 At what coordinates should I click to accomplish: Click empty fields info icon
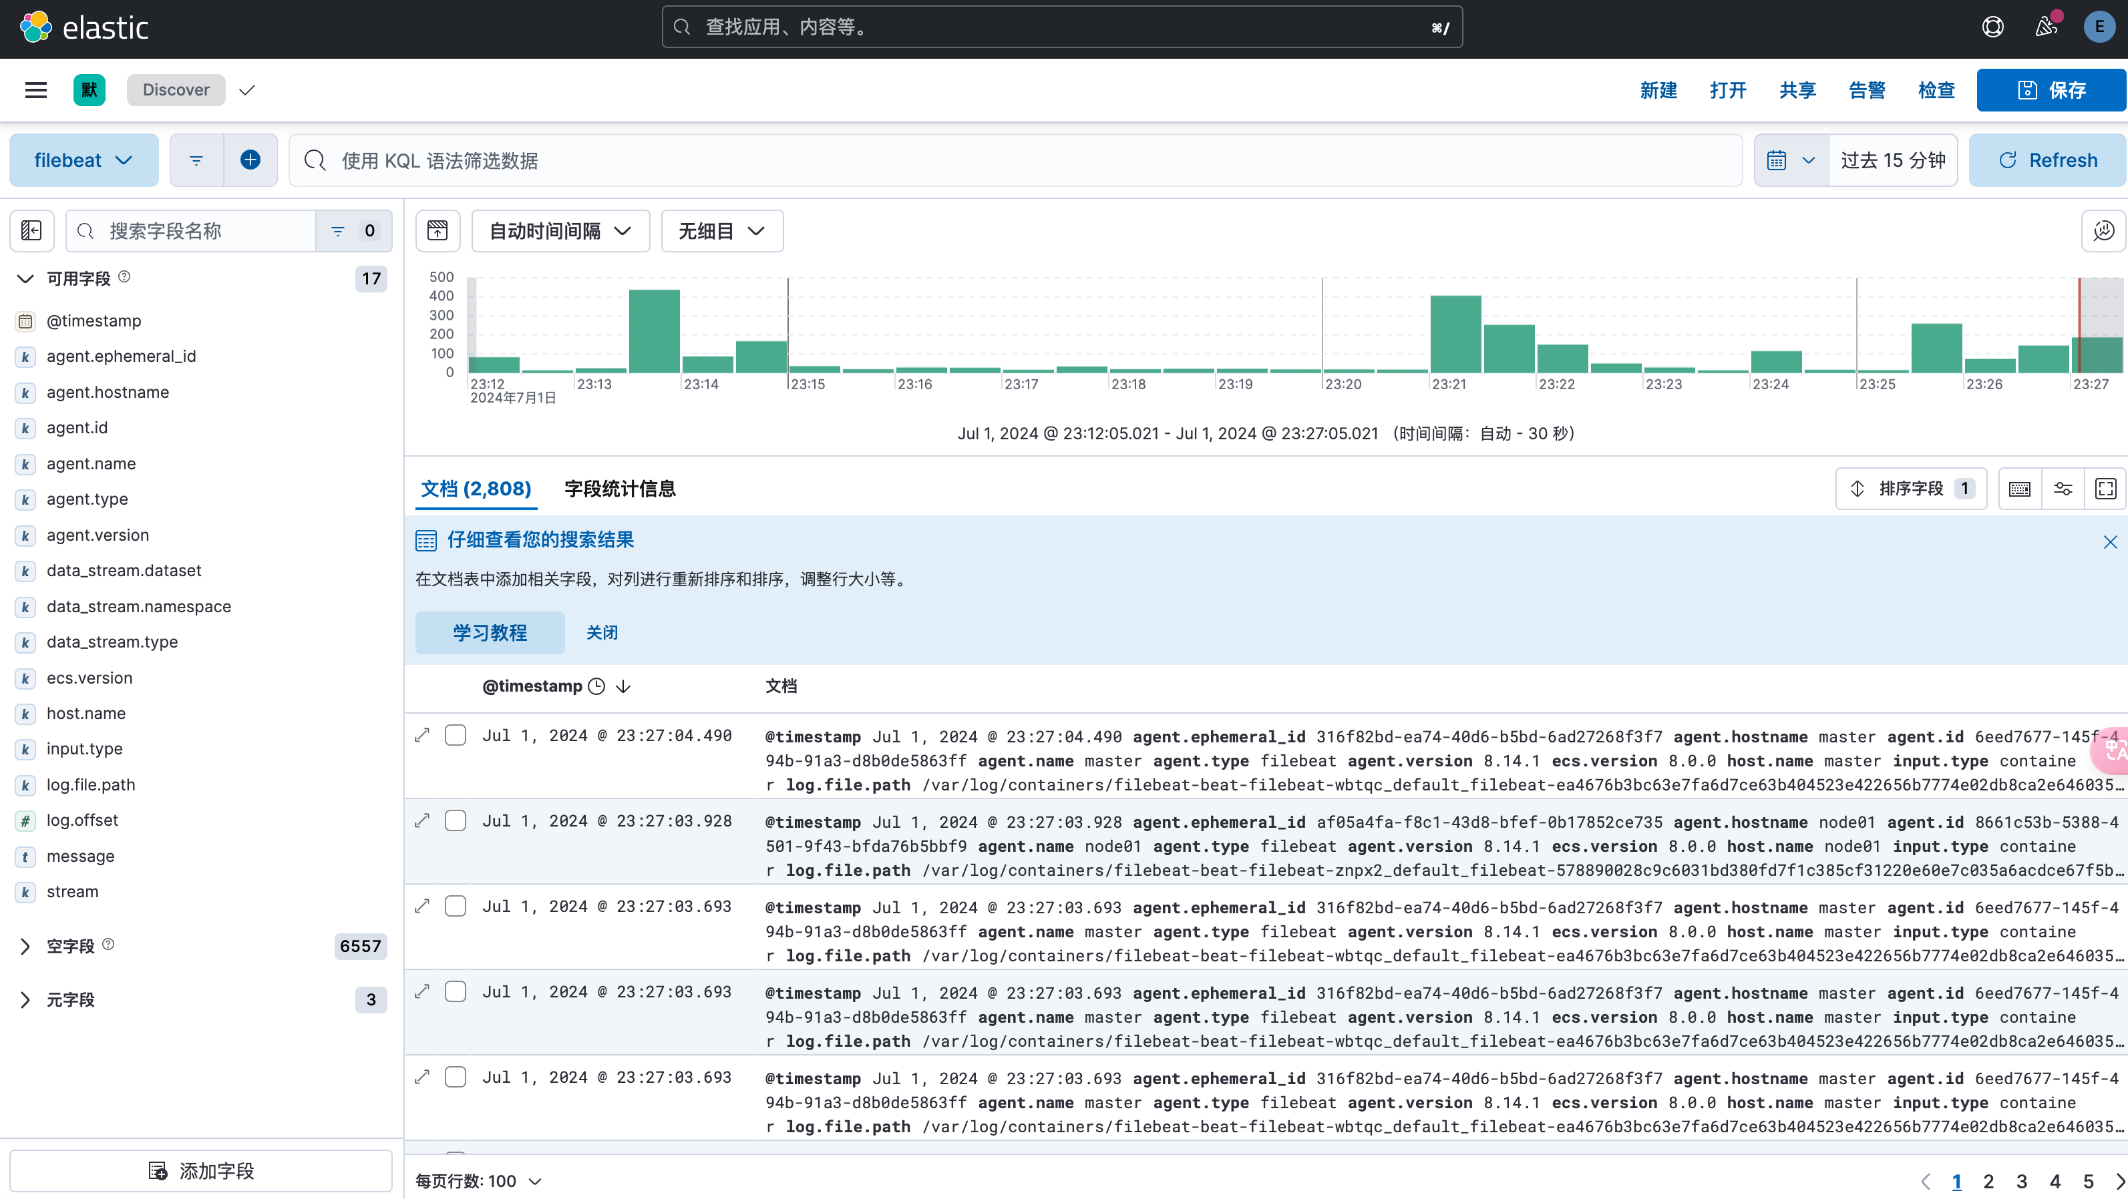[x=108, y=944]
